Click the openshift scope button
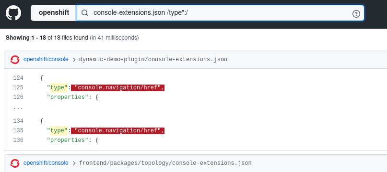 [54, 13]
